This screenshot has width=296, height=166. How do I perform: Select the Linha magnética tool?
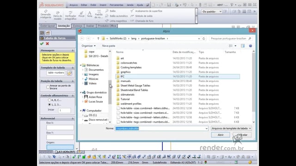[x=116, y=21]
